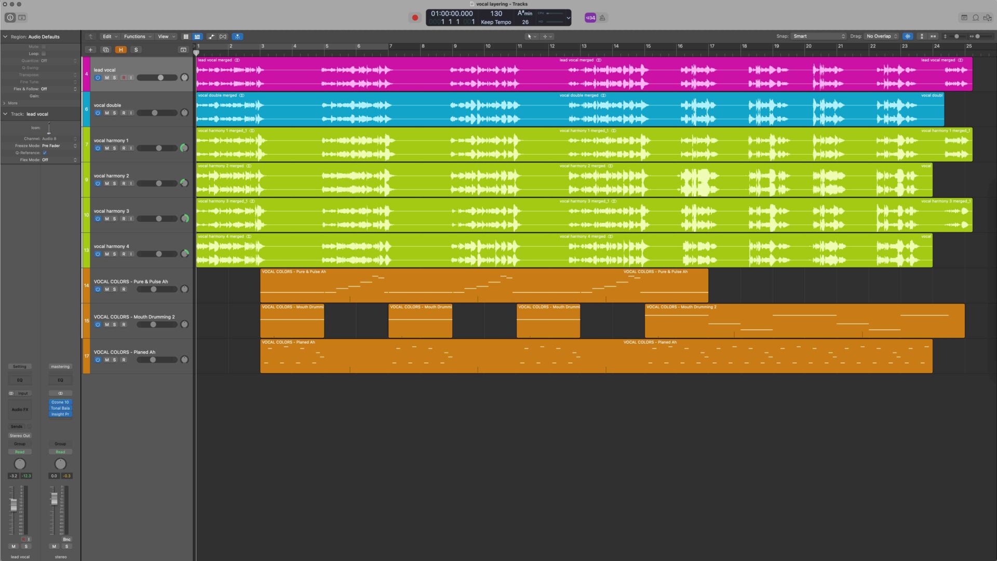Open the Snap mode dropdown set to Smart
This screenshot has width=997, height=561.
(x=818, y=36)
